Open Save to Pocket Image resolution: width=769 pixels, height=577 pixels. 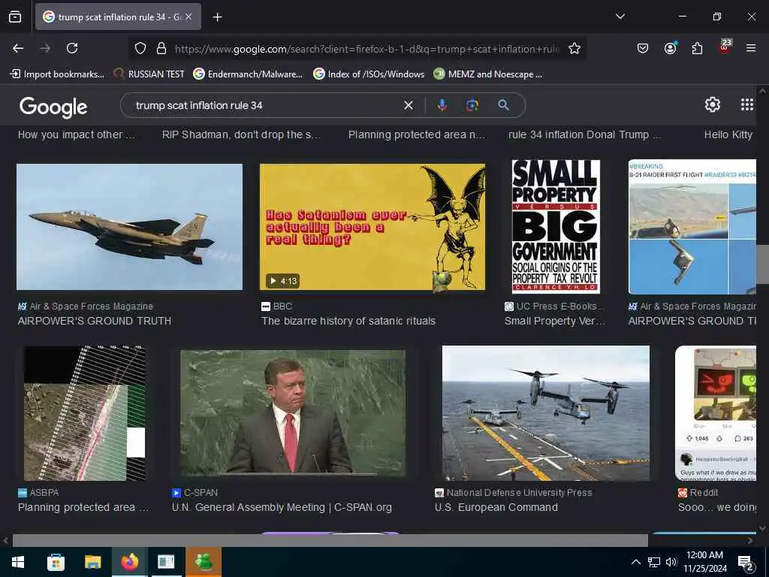pos(643,48)
